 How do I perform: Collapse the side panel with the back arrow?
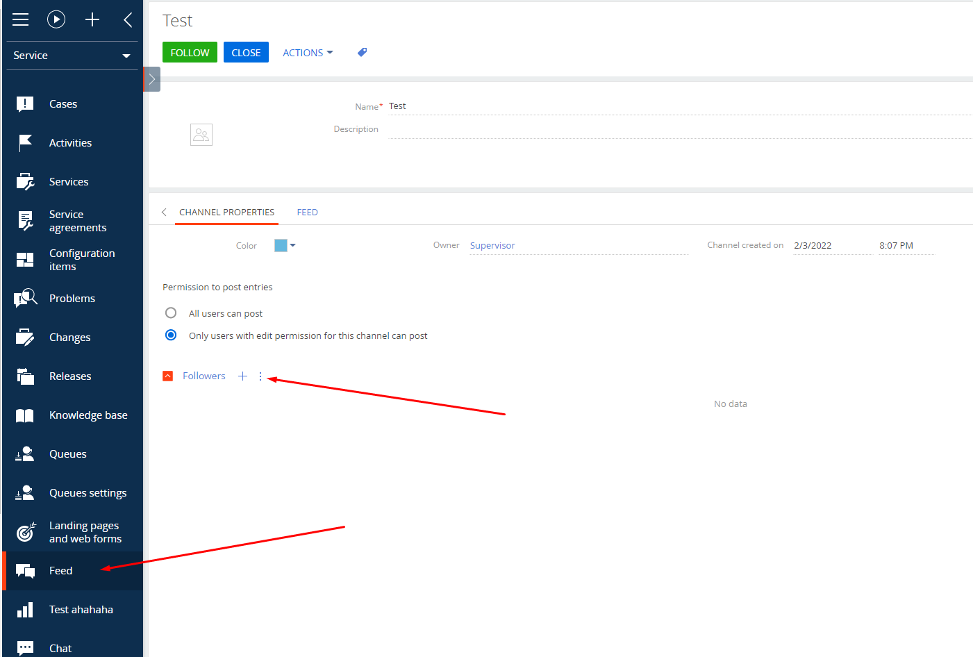[x=128, y=19]
